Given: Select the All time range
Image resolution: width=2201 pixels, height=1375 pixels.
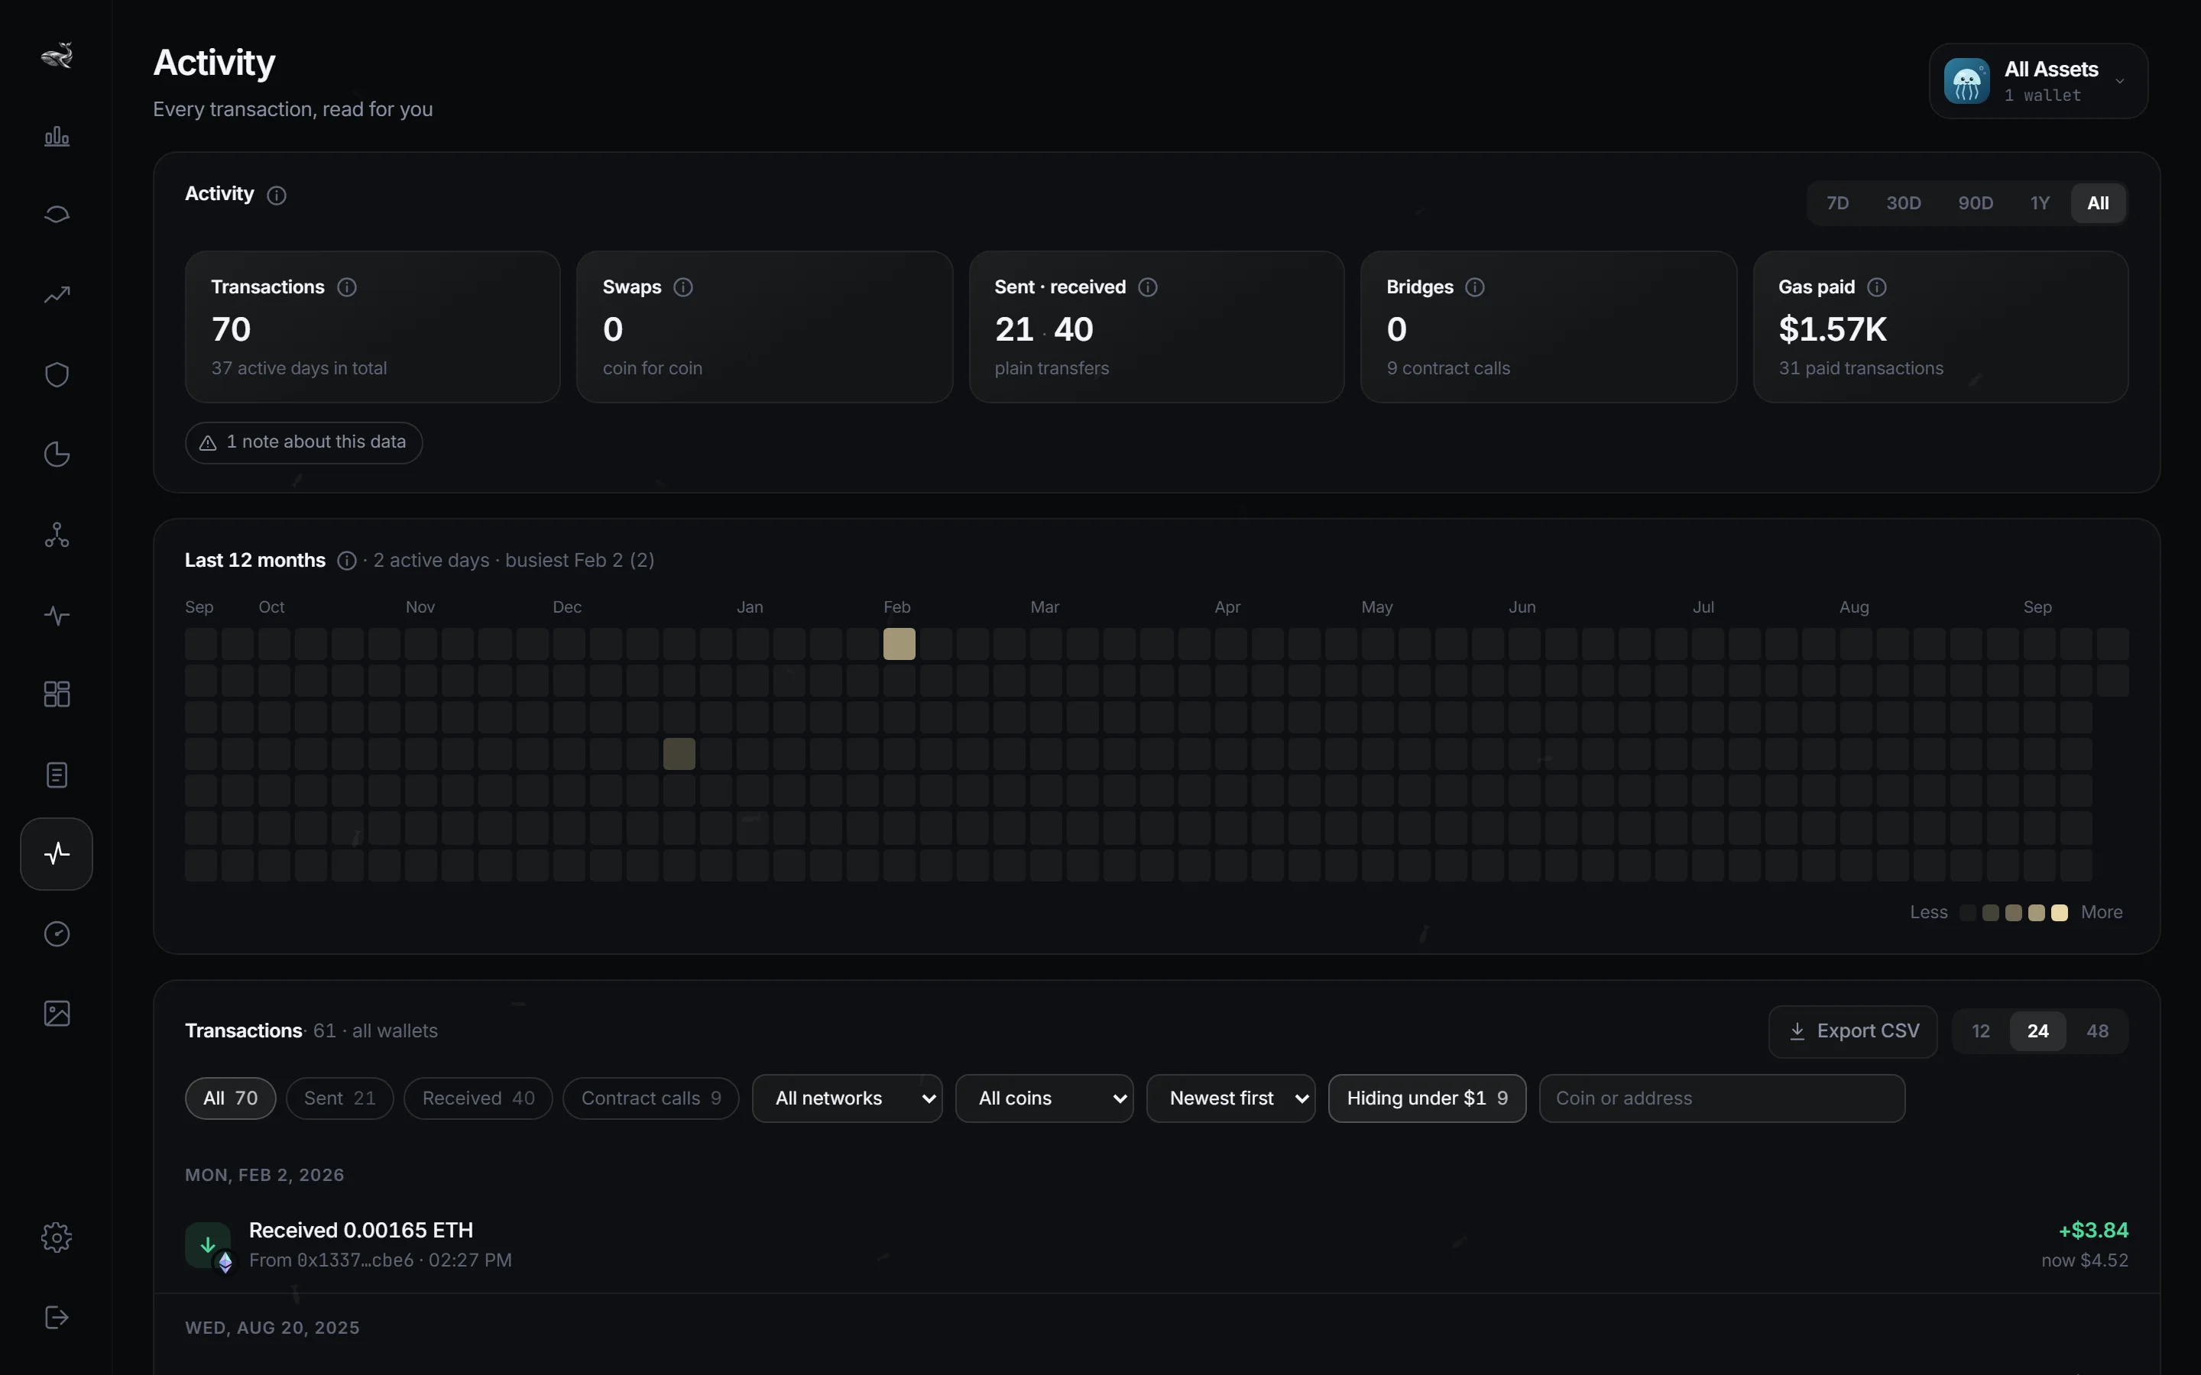Looking at the screenshot, I should point(2097,204).
